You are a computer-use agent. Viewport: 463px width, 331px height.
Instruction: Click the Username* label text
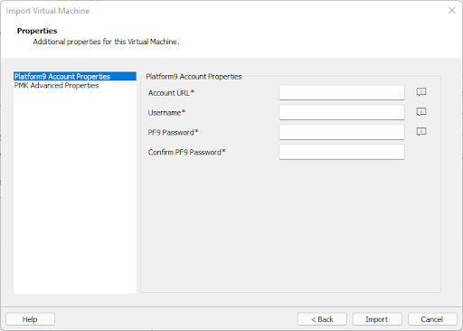(166, 113)
